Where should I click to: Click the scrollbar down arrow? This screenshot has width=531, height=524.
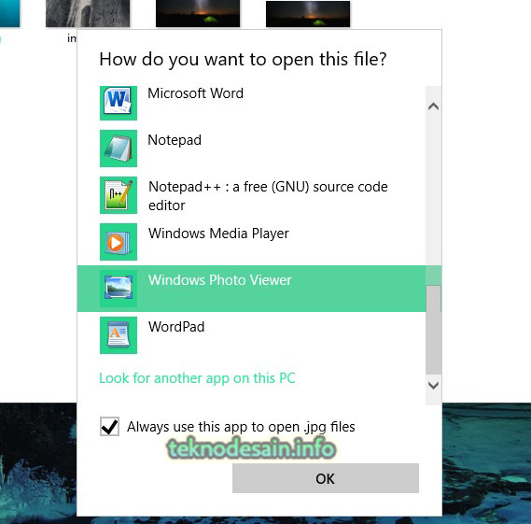(433, 386)
